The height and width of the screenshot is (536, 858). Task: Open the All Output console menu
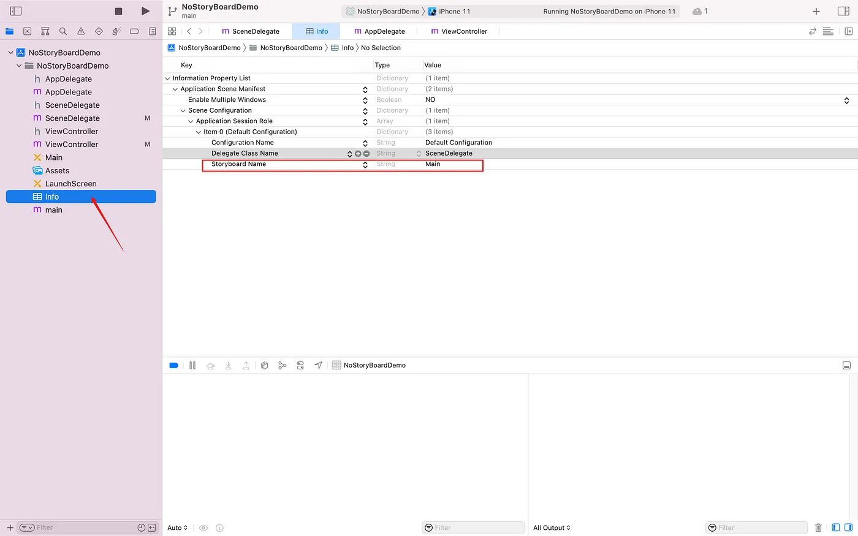click(x=552, y=527)
